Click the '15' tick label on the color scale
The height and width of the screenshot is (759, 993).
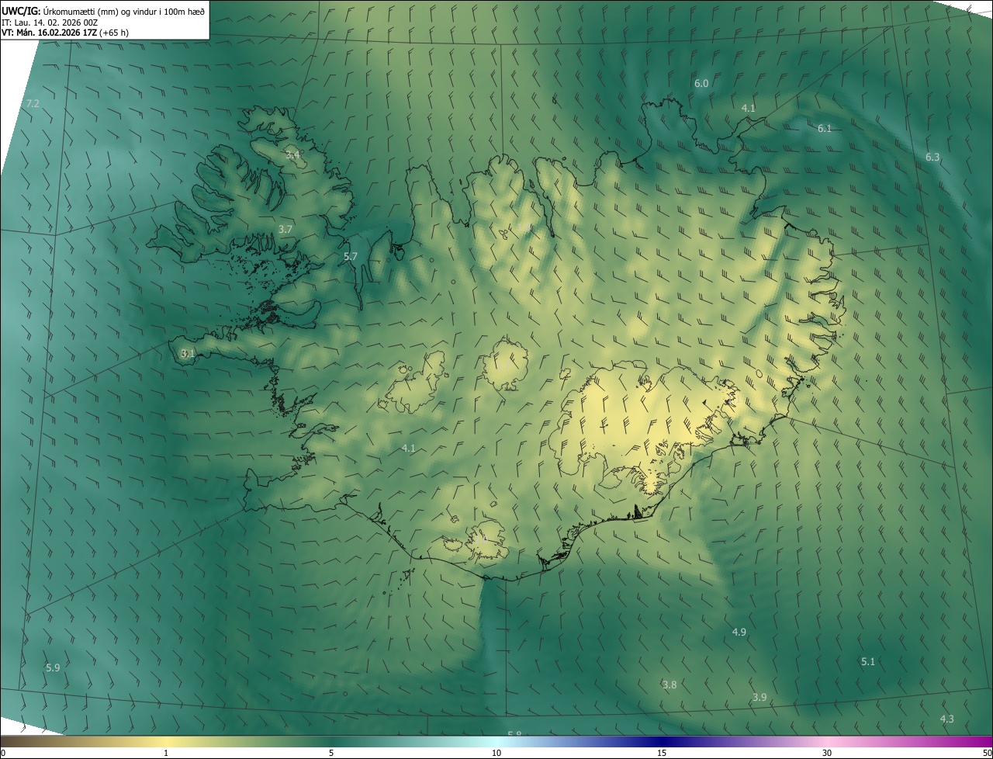coord(662,753)
